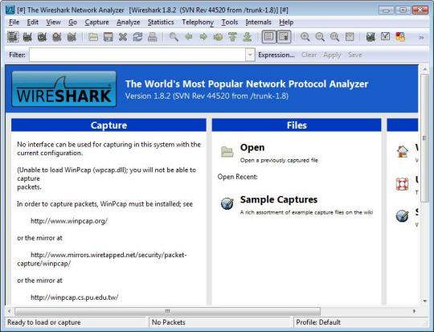
Task: Open the Edit menu
Action: pos(33,23)
